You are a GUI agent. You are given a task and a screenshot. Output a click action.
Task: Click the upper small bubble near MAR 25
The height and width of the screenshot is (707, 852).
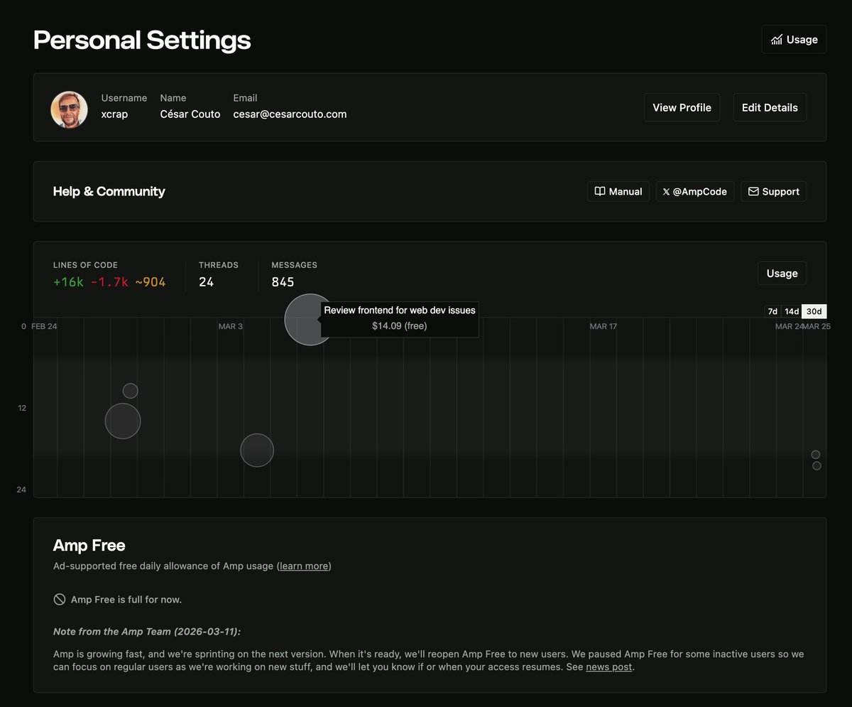point(816,455)
